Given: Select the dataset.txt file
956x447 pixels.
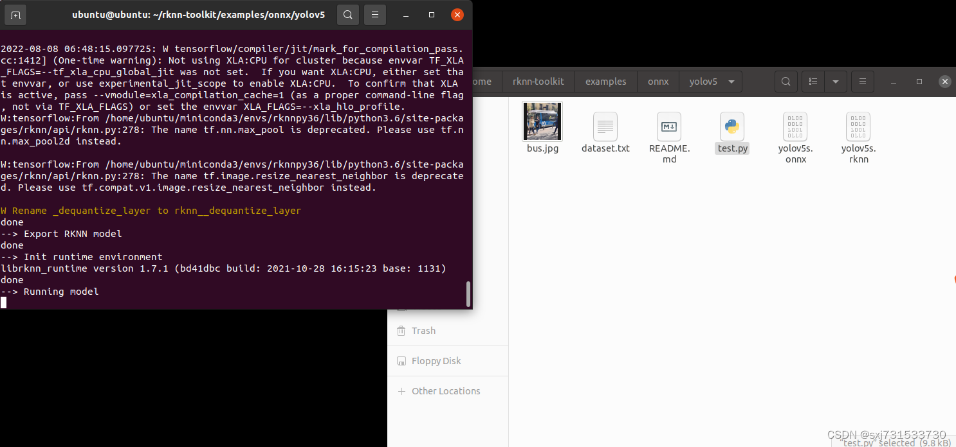Looking at the screenshot, I should pyautogui.click(x=605, y=127).
